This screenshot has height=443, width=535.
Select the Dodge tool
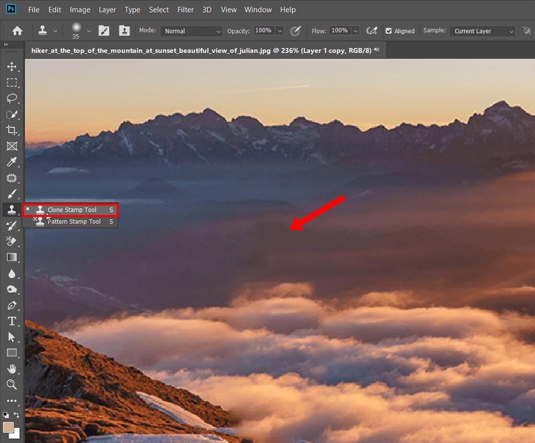click(x=11, y=289)
